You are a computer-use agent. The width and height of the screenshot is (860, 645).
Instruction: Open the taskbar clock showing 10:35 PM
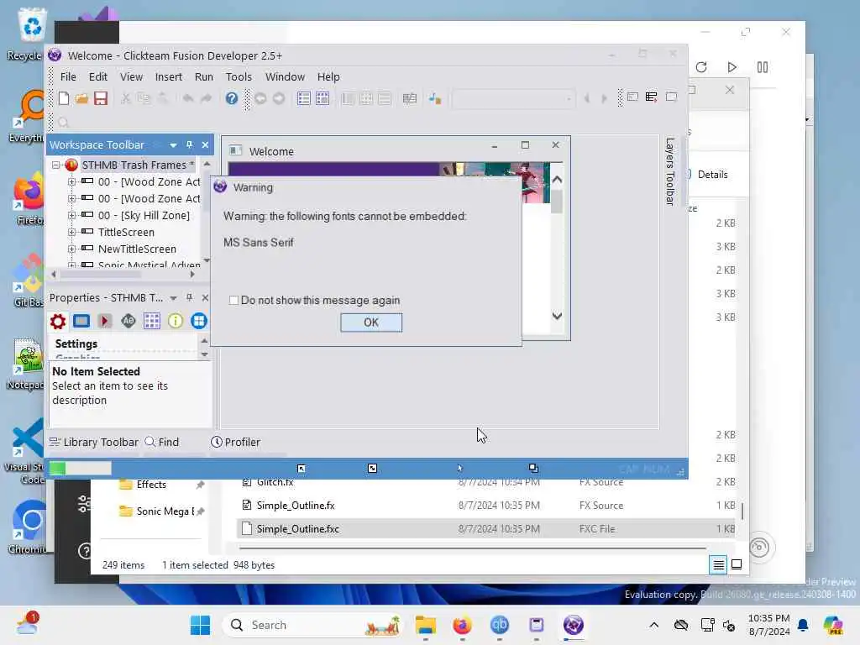point(768,625)
